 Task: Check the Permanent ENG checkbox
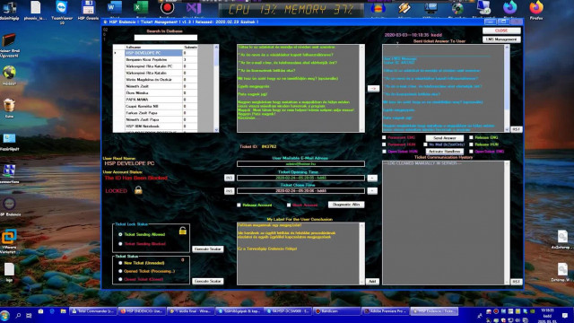coord(384,137)
